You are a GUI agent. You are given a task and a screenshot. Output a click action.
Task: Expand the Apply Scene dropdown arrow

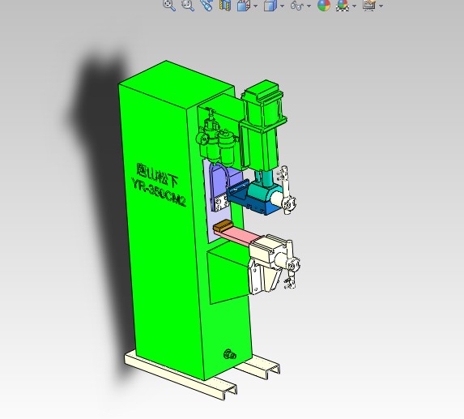(354, 6)
